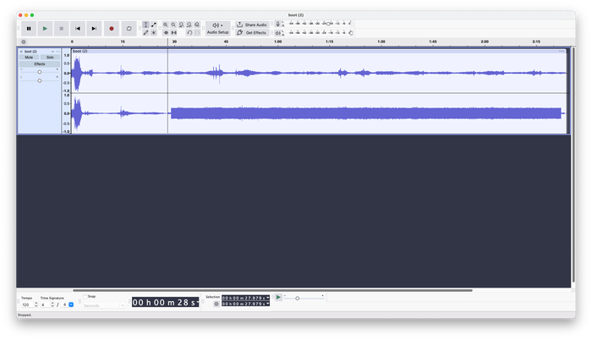Select the Multi-tool asterisk icon
This screenshot has height=340, width=592.
pos(153,32)
